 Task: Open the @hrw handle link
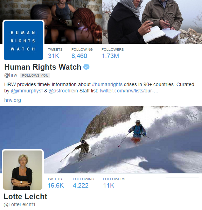click(11, 75)
